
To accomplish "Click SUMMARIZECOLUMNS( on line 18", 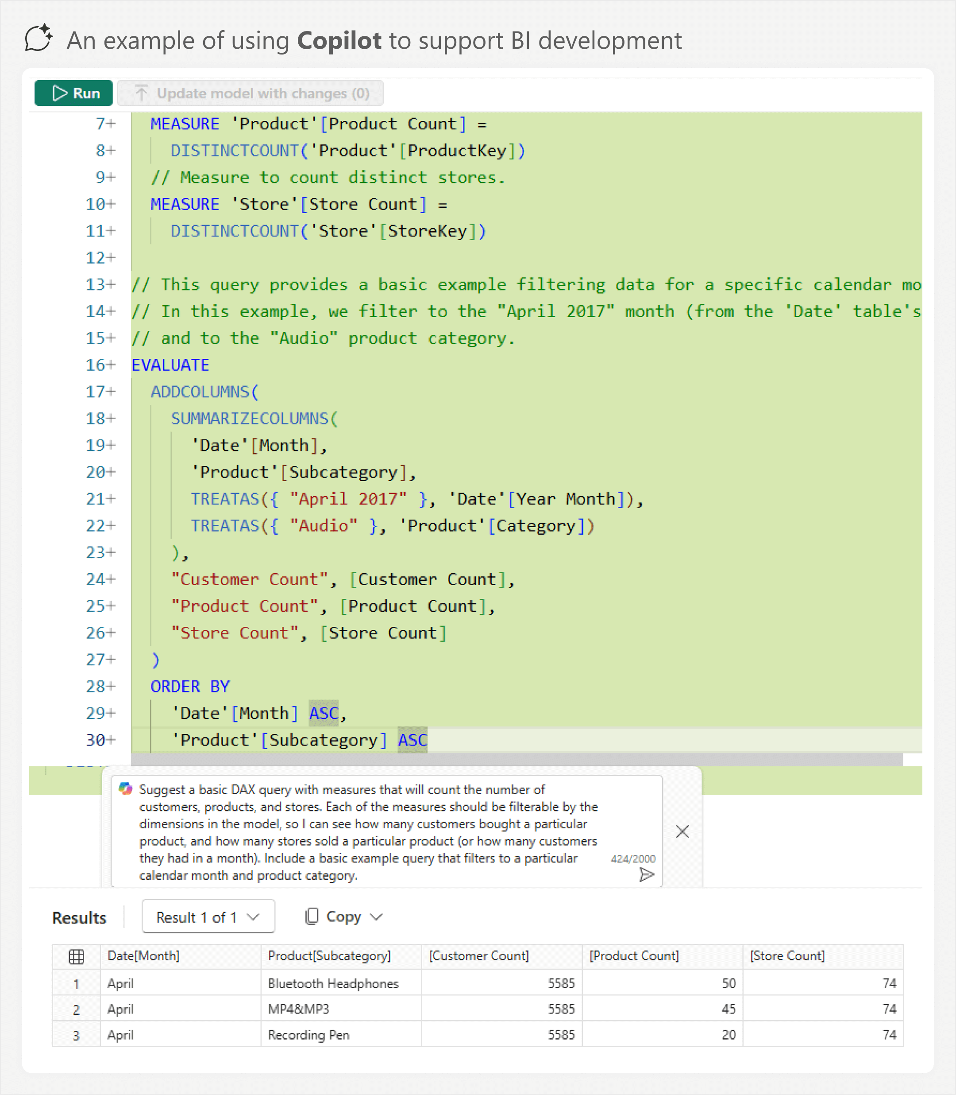I will pyautogui.click(x=254, y=418).
